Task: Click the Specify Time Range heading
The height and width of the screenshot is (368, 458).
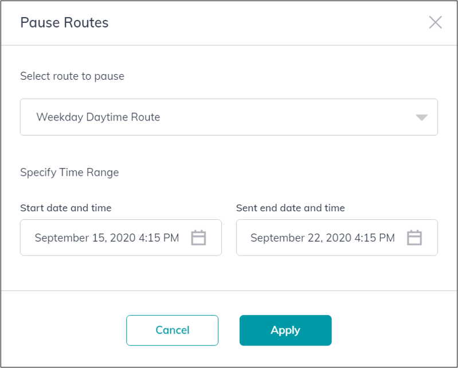Action: point(69,172)
